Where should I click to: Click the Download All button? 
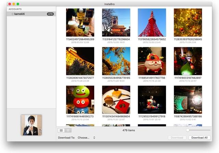pos(199,138)
